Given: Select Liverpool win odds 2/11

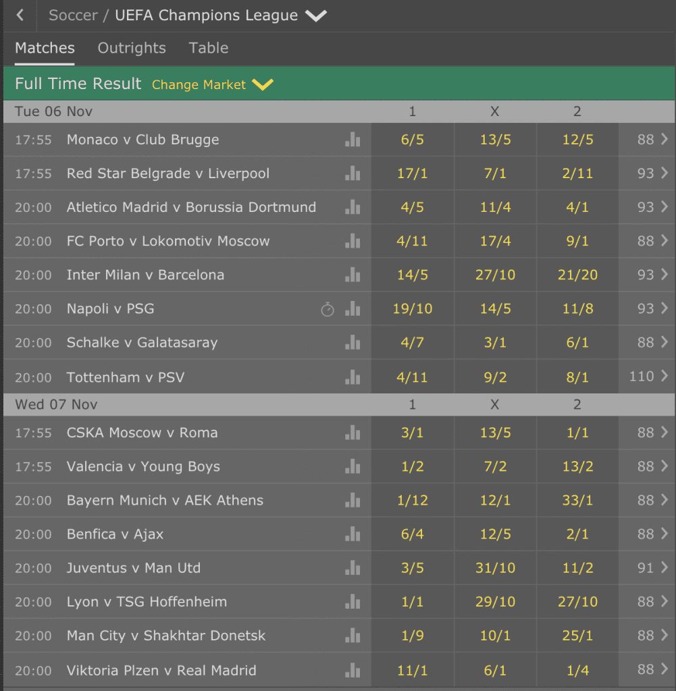Looking at the screenshot, I should [577, 173].
